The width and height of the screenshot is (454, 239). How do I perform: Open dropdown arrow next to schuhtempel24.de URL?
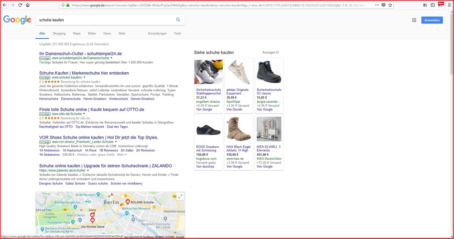[x=111, y=58]
